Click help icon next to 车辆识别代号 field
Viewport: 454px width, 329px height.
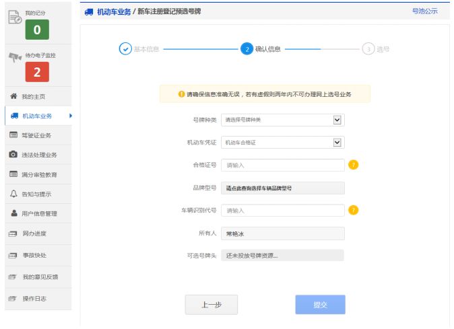353,210
